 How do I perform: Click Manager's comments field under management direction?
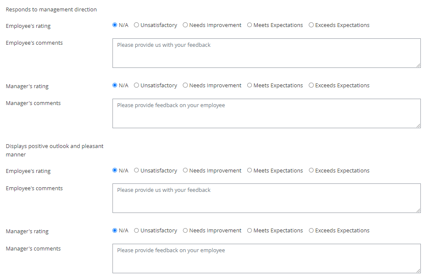click(266, 113)
